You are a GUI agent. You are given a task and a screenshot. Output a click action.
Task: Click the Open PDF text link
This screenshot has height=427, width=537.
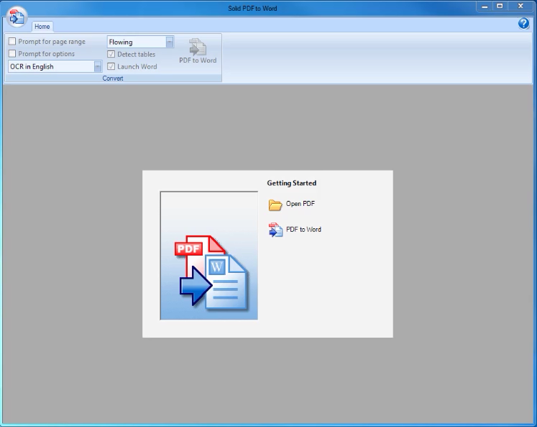click(300, 204)
